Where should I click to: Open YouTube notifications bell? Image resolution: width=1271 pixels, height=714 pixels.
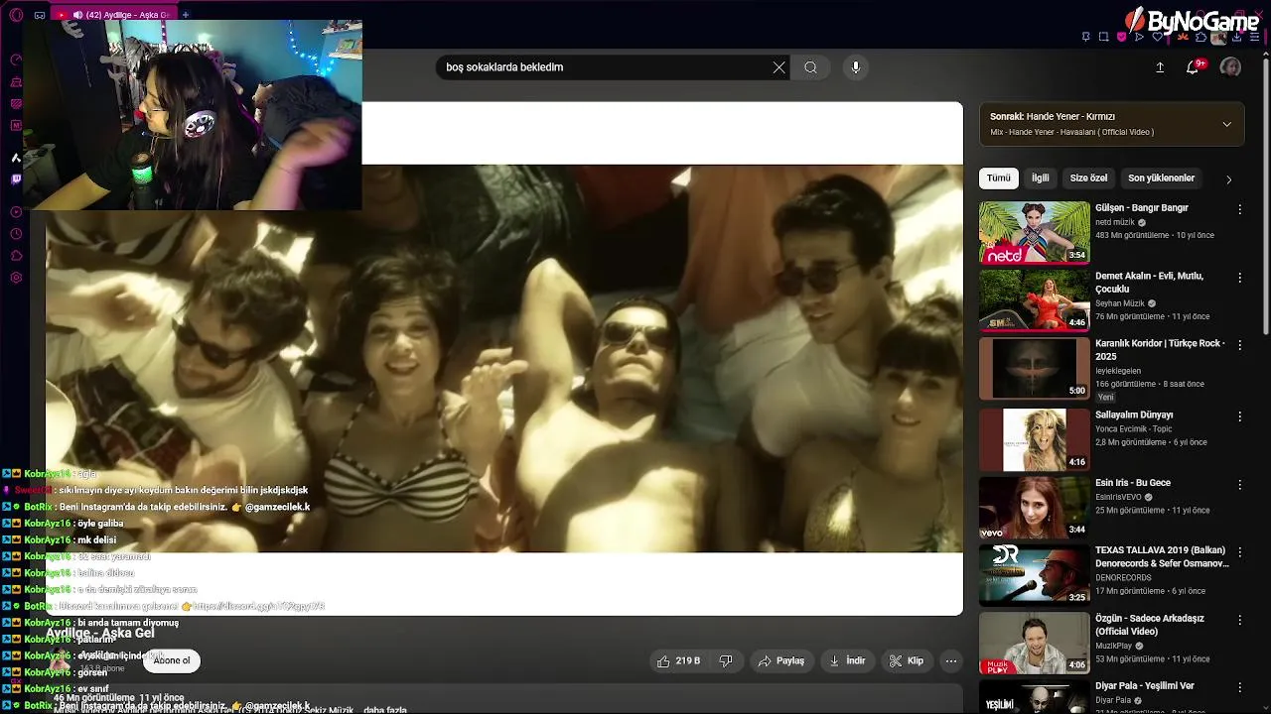(x=1193, y=67)
